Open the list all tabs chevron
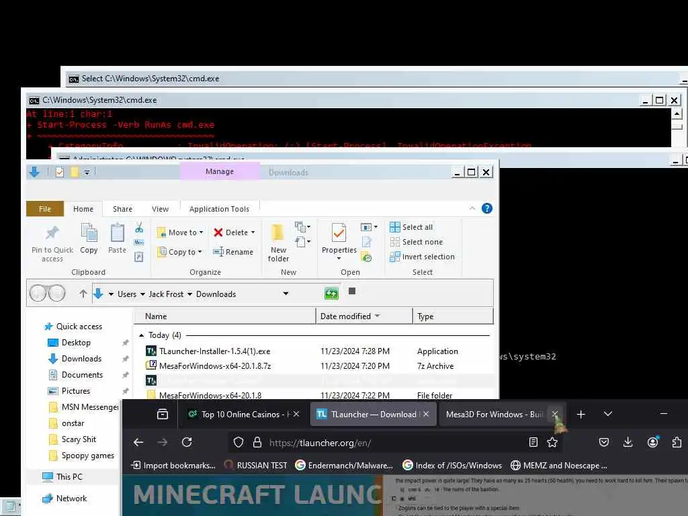Screen dimensions: 688x516 tap(607, 414)
